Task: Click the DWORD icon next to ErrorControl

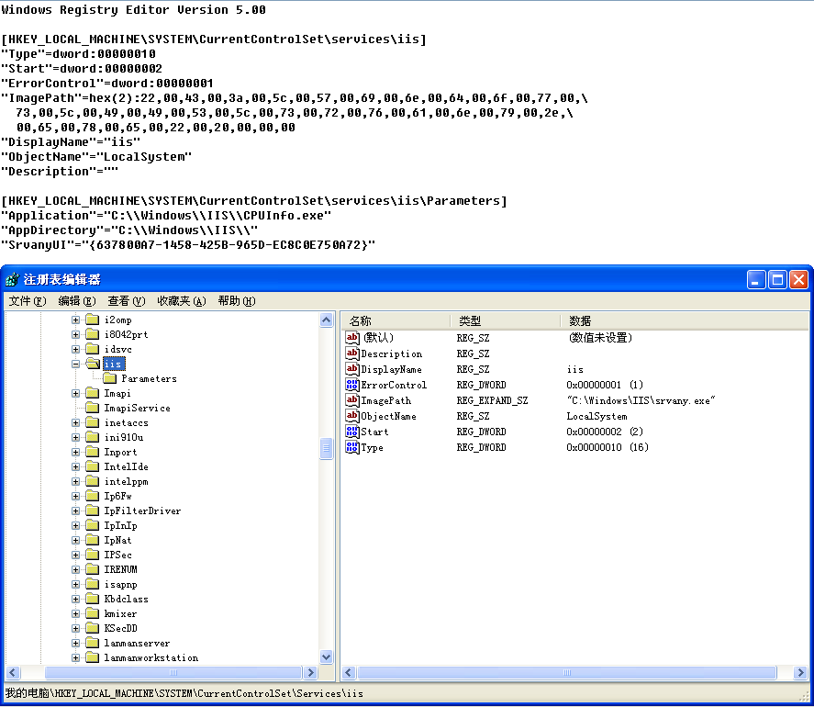Action: (351, 385)
